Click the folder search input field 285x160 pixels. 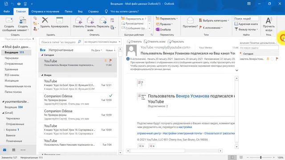pyautogui.click(x=58, y=42)
